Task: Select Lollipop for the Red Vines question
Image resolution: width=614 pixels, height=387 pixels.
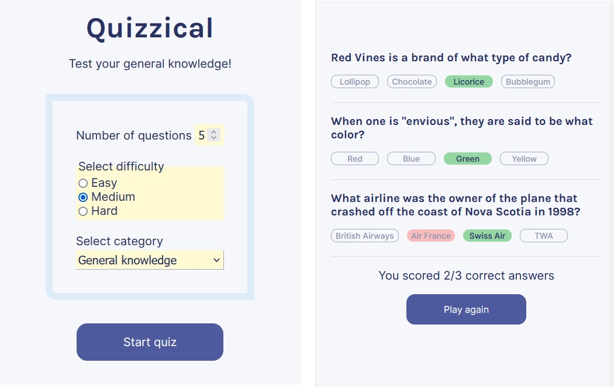Action: [354, 81]
